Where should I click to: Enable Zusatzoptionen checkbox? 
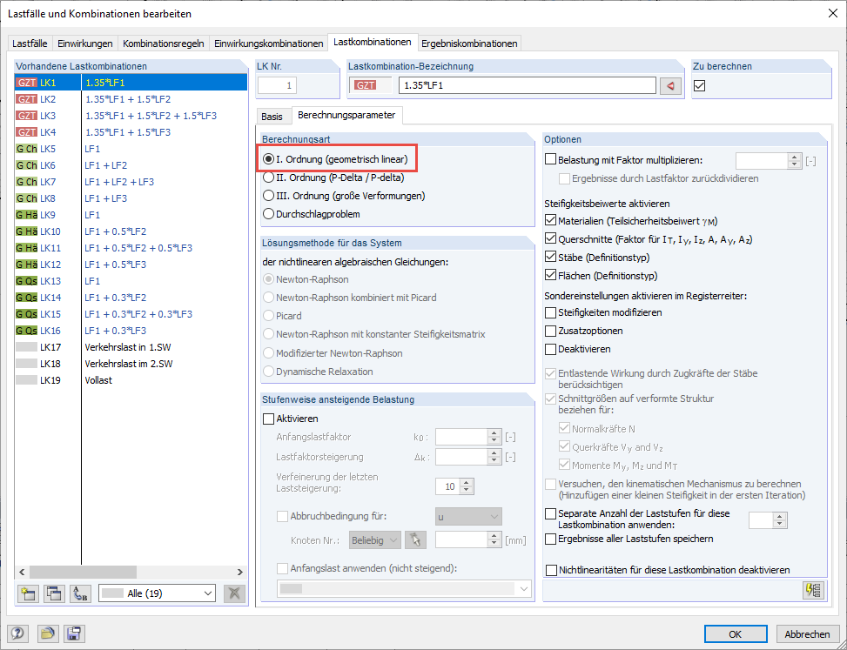550,331
